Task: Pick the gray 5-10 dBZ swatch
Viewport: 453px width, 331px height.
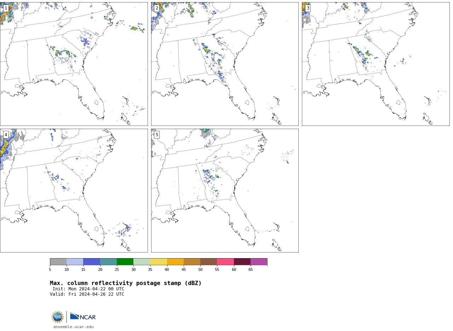Action: tap(58, 262)
